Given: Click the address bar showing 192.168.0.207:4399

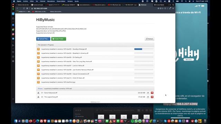Looking at the screenshot, I should pos(40,8).
